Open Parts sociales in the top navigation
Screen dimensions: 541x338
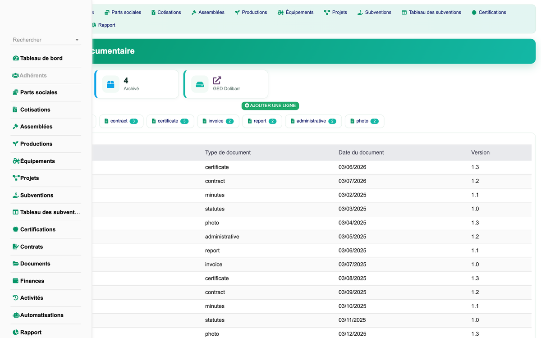[123, 12]
